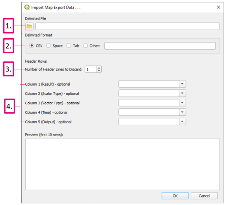
Task: Increase the number of header lines to discard
Action: [99, 68]
